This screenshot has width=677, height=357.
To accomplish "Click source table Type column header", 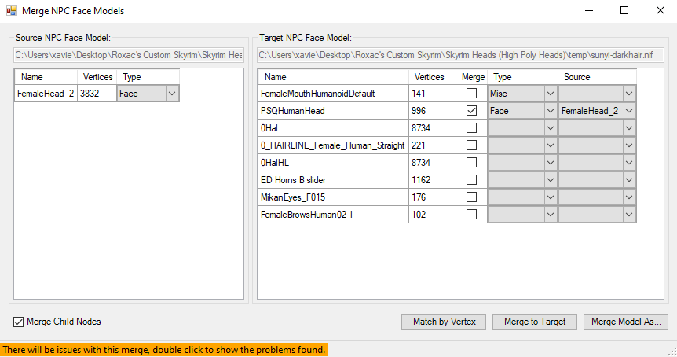I will click(148, 77).
